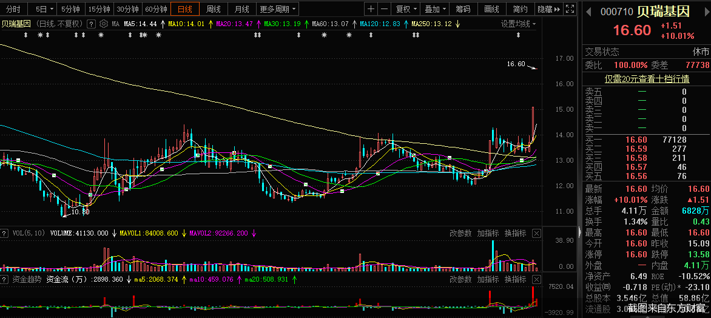Open the gear settings icon beside MA
This screenshot has width=711, height=318.
pyautogui.click(x=104, y=24)
